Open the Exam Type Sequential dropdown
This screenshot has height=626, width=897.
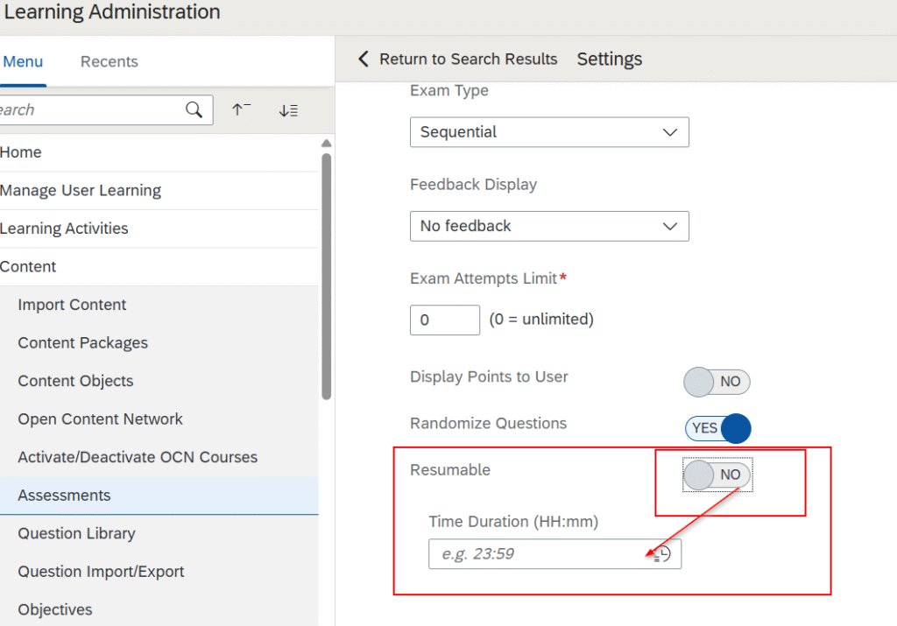pos(549,132)
